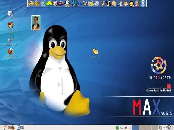Launch the picture-frame image viewer in the dock
This screenshot has width=174, height=130.
[x=91, y=3]
